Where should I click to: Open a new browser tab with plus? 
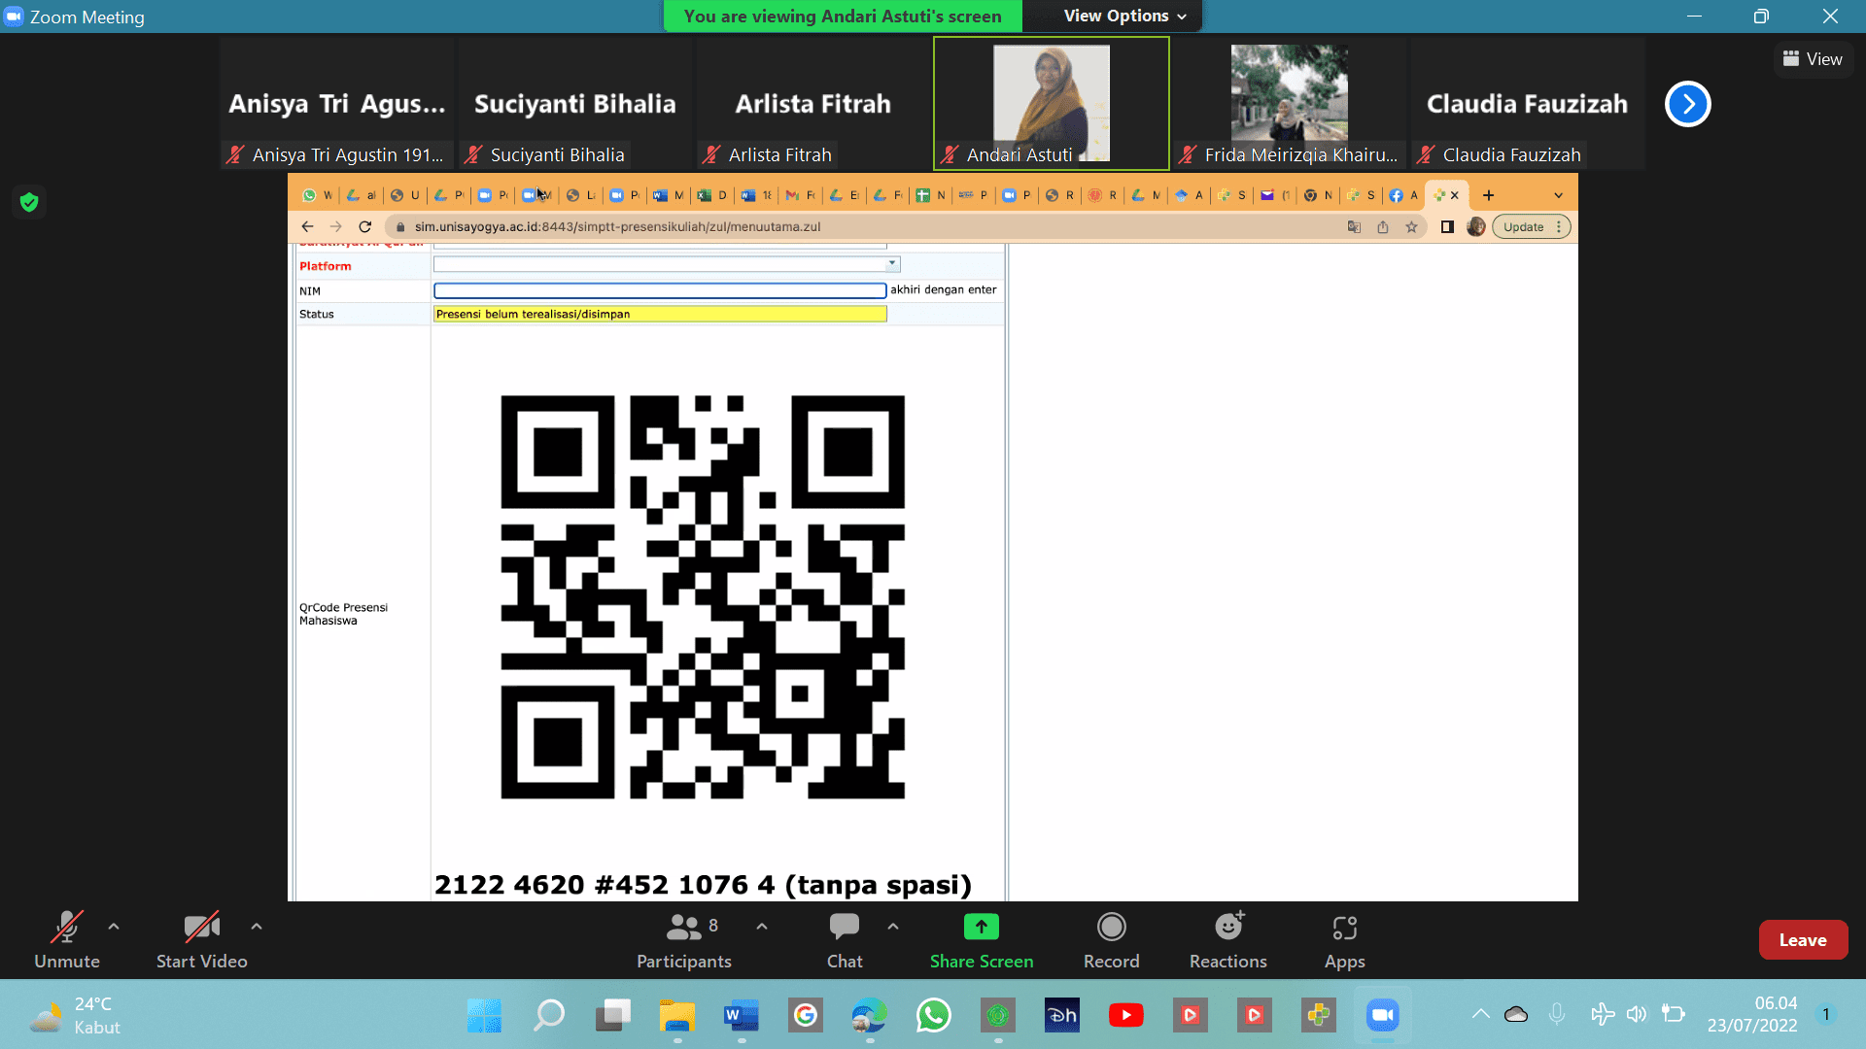pos(1488,195)
